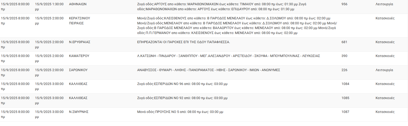Image resolution: width=408 pixels, height=126 pixels.
Task: Select outage number 1084
Action: (345, 84)
